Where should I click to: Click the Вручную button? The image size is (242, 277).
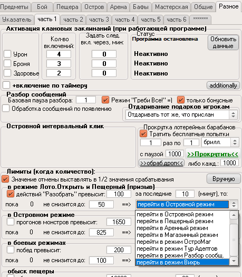click(224, 179)
